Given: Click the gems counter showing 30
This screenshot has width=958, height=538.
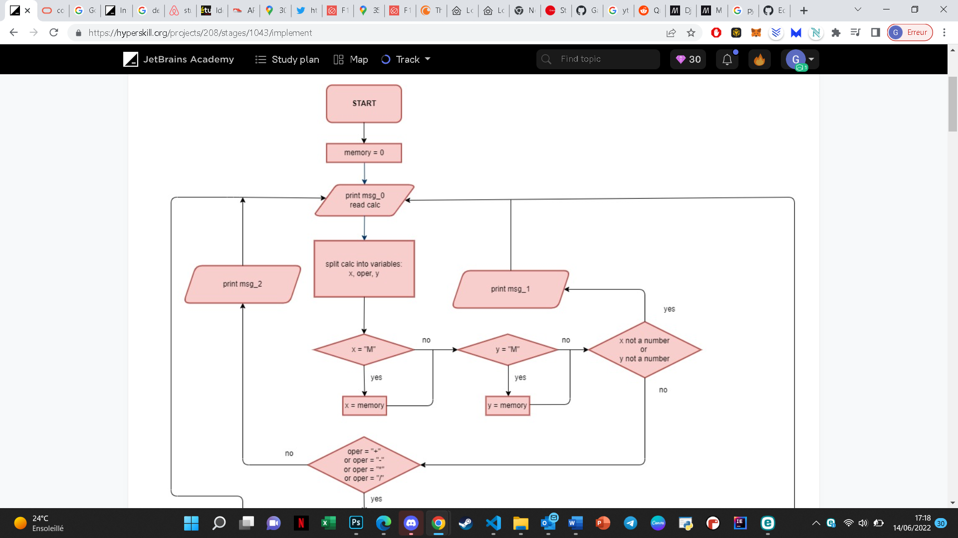Looking at the screenshot, I should coord(688,59).
